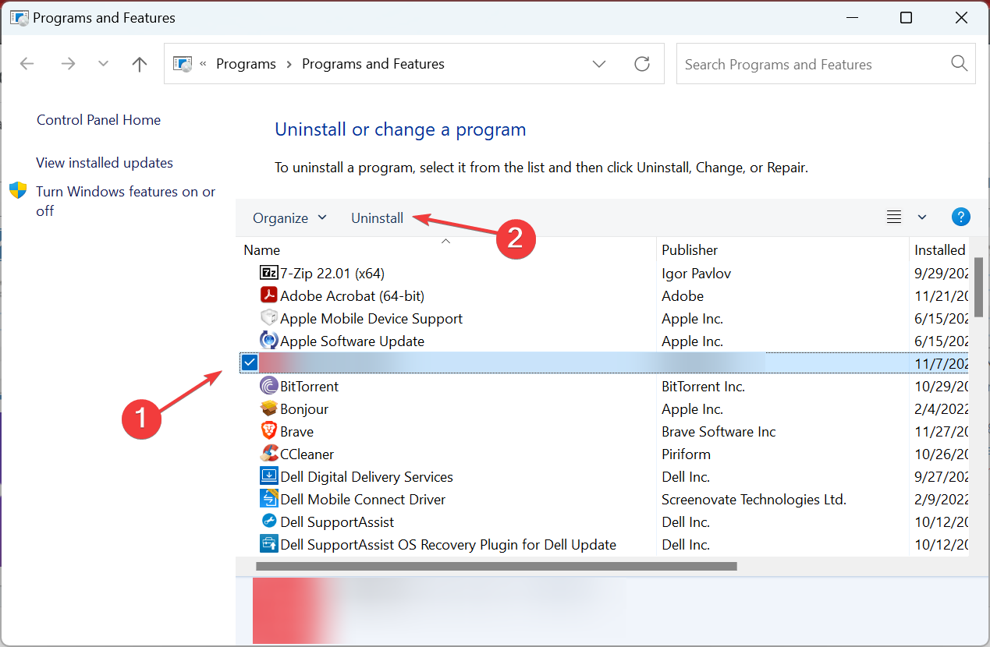Go back with the back arrow
The height and width of the screenshot is (647, 990).
pos(27,64)
